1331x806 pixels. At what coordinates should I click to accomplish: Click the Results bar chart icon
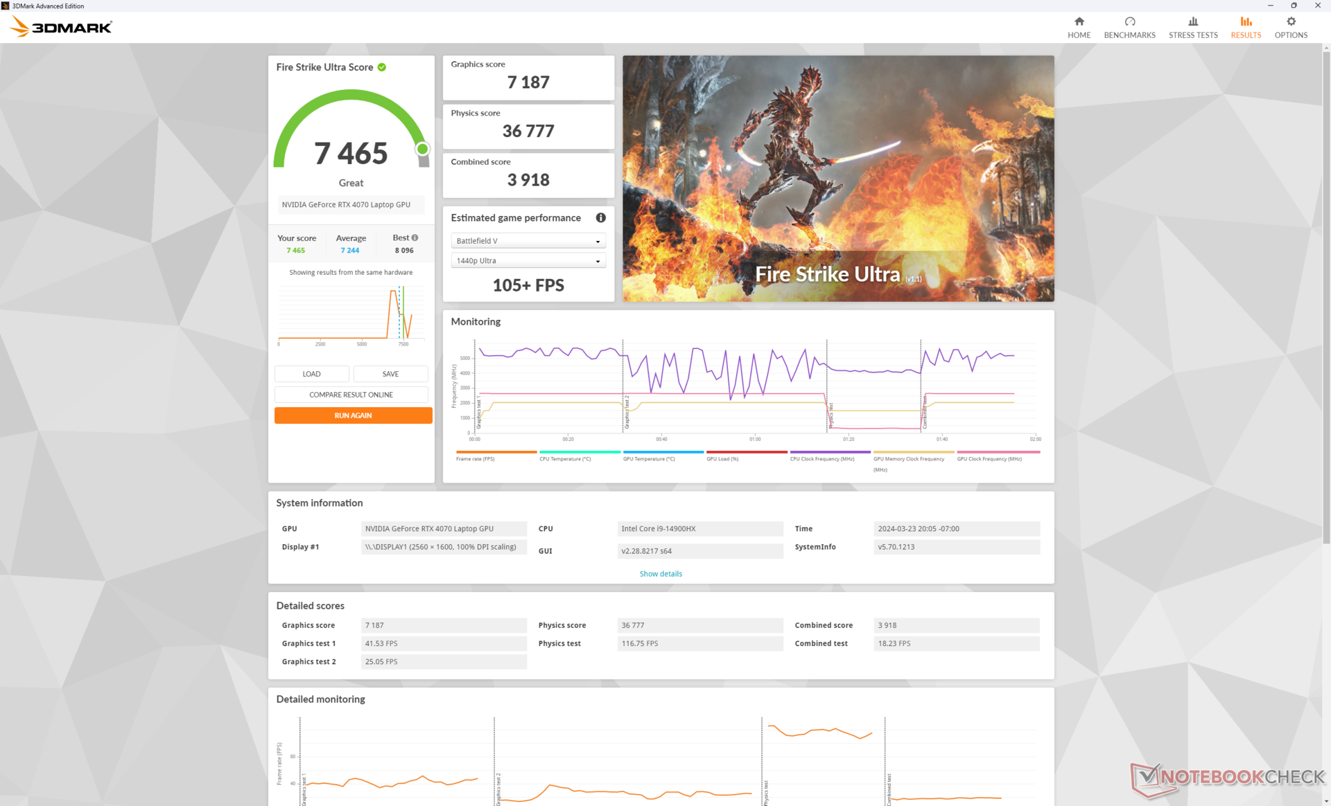click(x=1246, y=21)
